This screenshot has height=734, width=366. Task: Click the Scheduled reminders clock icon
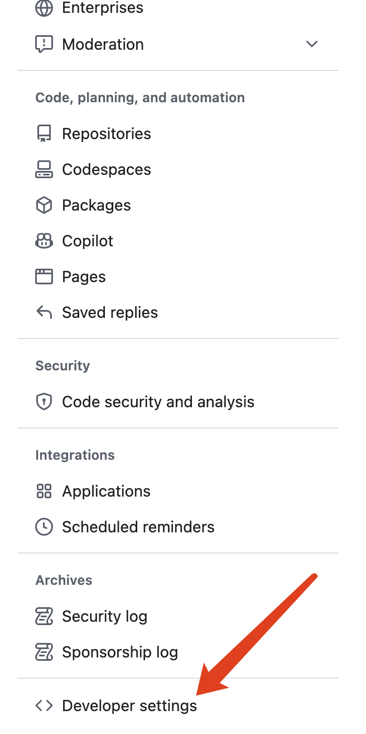44,527
